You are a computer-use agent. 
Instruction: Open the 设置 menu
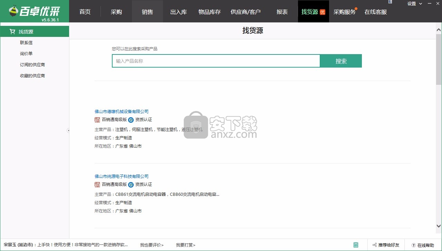412,4
